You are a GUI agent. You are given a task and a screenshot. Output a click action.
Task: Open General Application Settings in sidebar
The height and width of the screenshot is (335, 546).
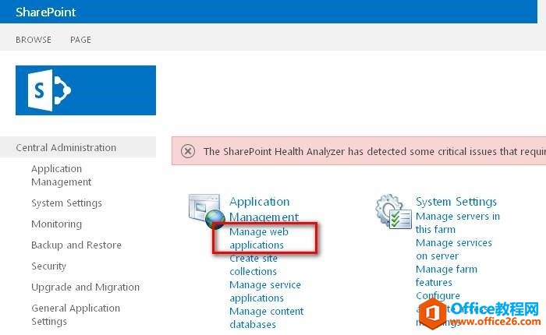pos(76,315)
